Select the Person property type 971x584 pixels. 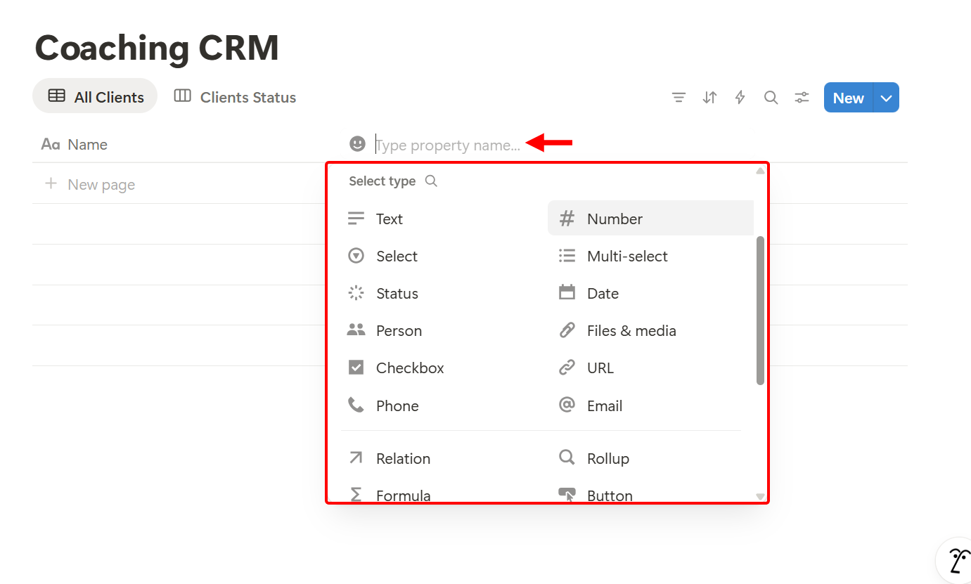point(399,330)
